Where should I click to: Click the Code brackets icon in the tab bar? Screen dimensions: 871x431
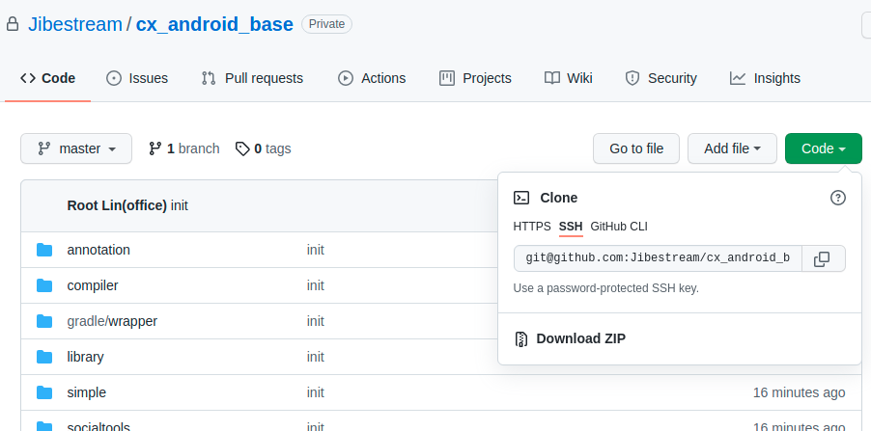[x=28, y=78]
